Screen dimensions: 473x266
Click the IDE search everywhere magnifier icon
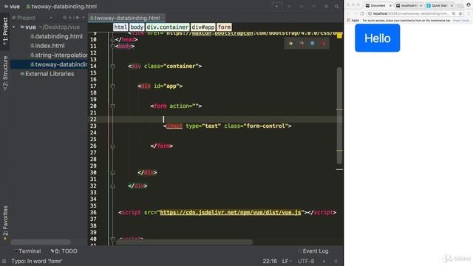point(337,7)
